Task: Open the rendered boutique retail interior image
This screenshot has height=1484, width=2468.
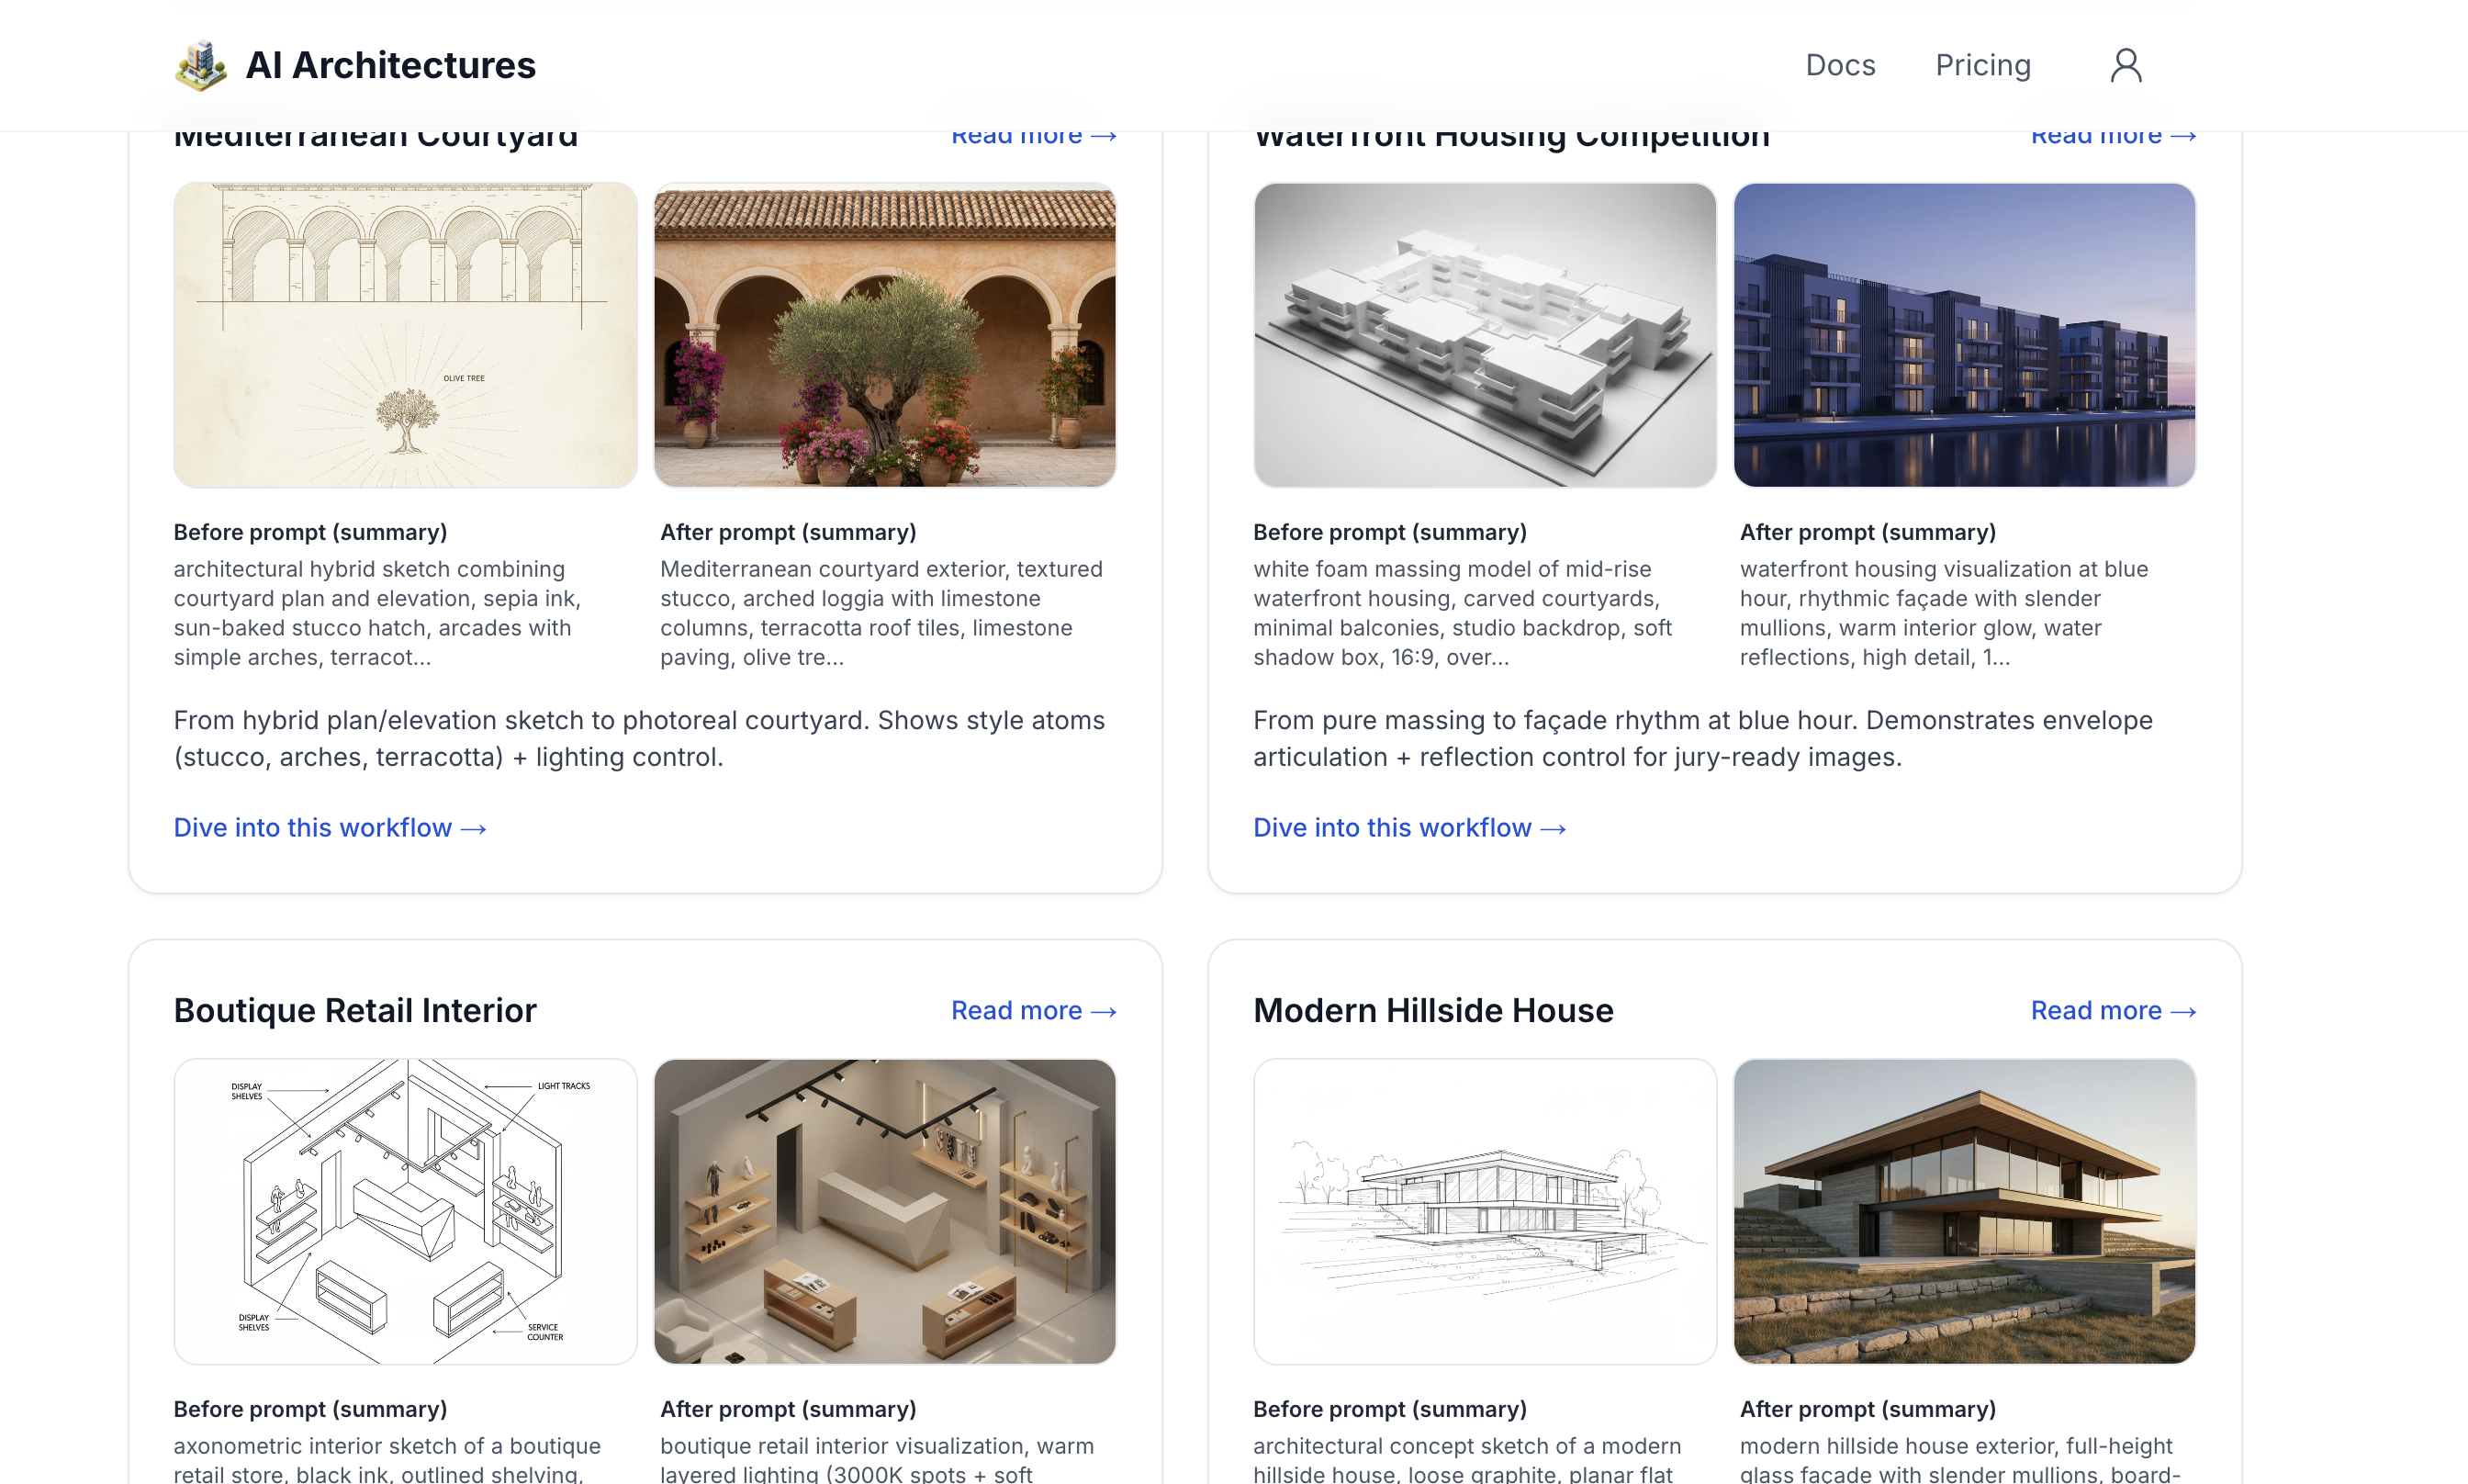Action: tap(883, 1211)
